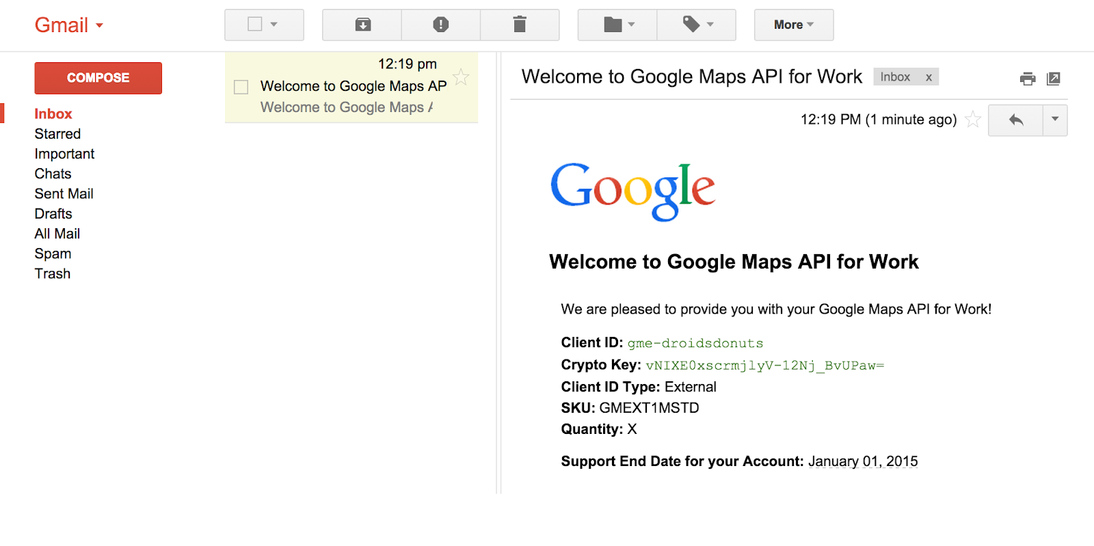
Task: Open the More actions dropdown
Action: [x=794, y=25]
